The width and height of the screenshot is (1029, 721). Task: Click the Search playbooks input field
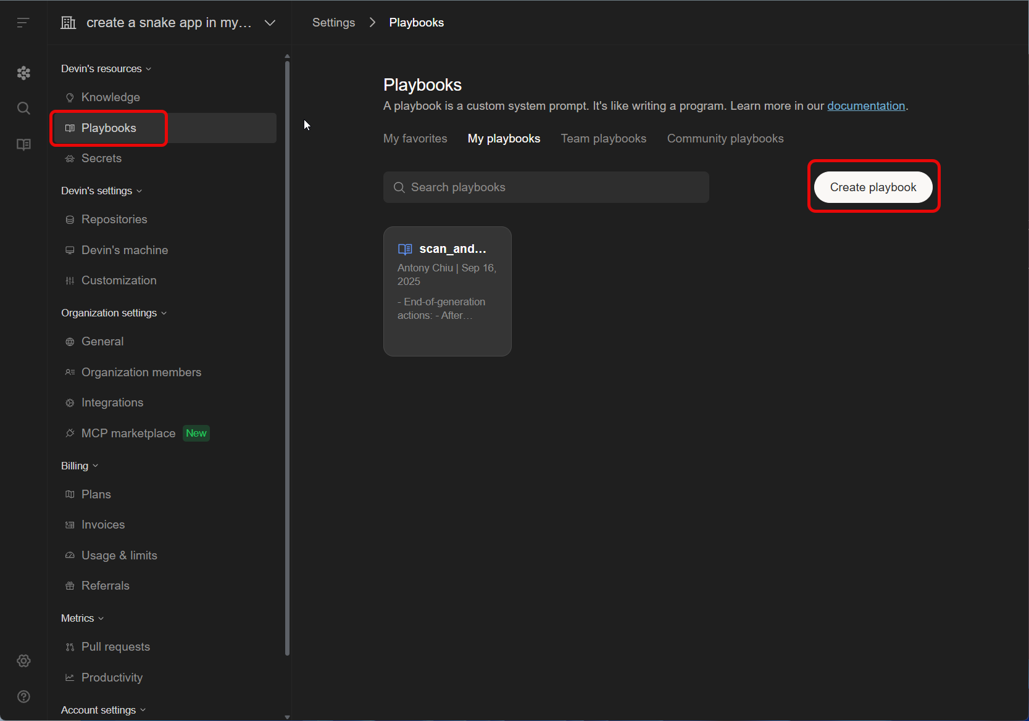pos(546,187)
